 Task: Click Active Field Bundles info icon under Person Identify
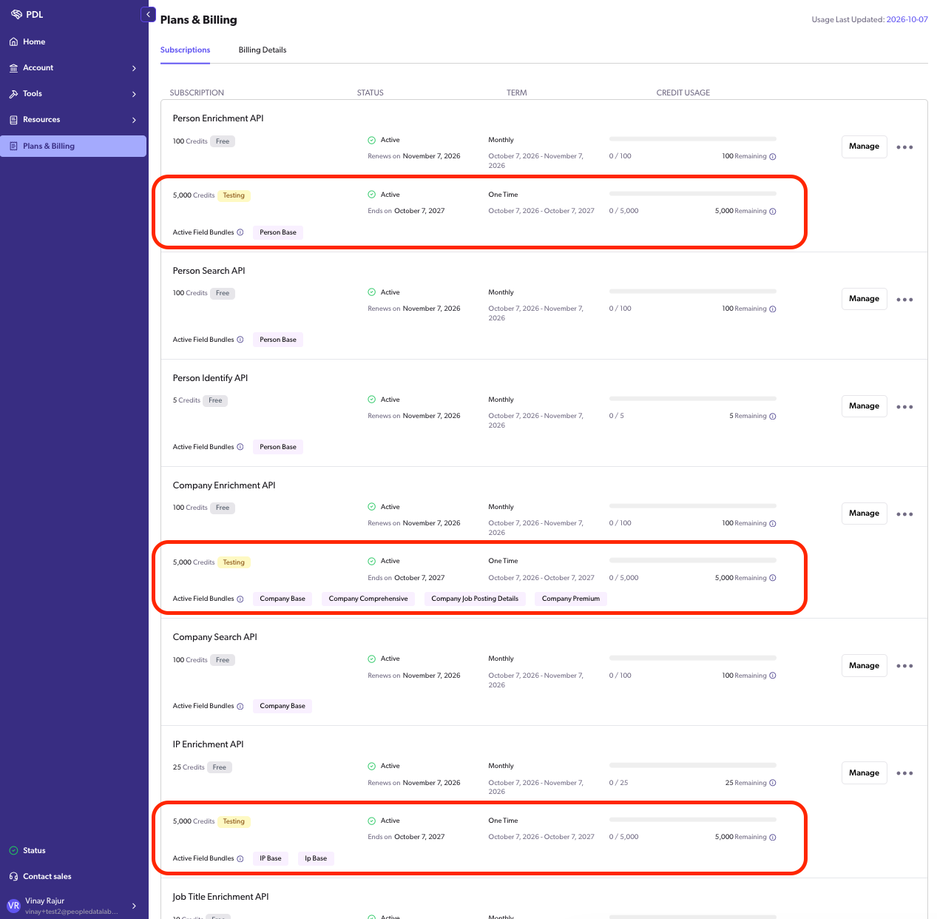point(240,447)
